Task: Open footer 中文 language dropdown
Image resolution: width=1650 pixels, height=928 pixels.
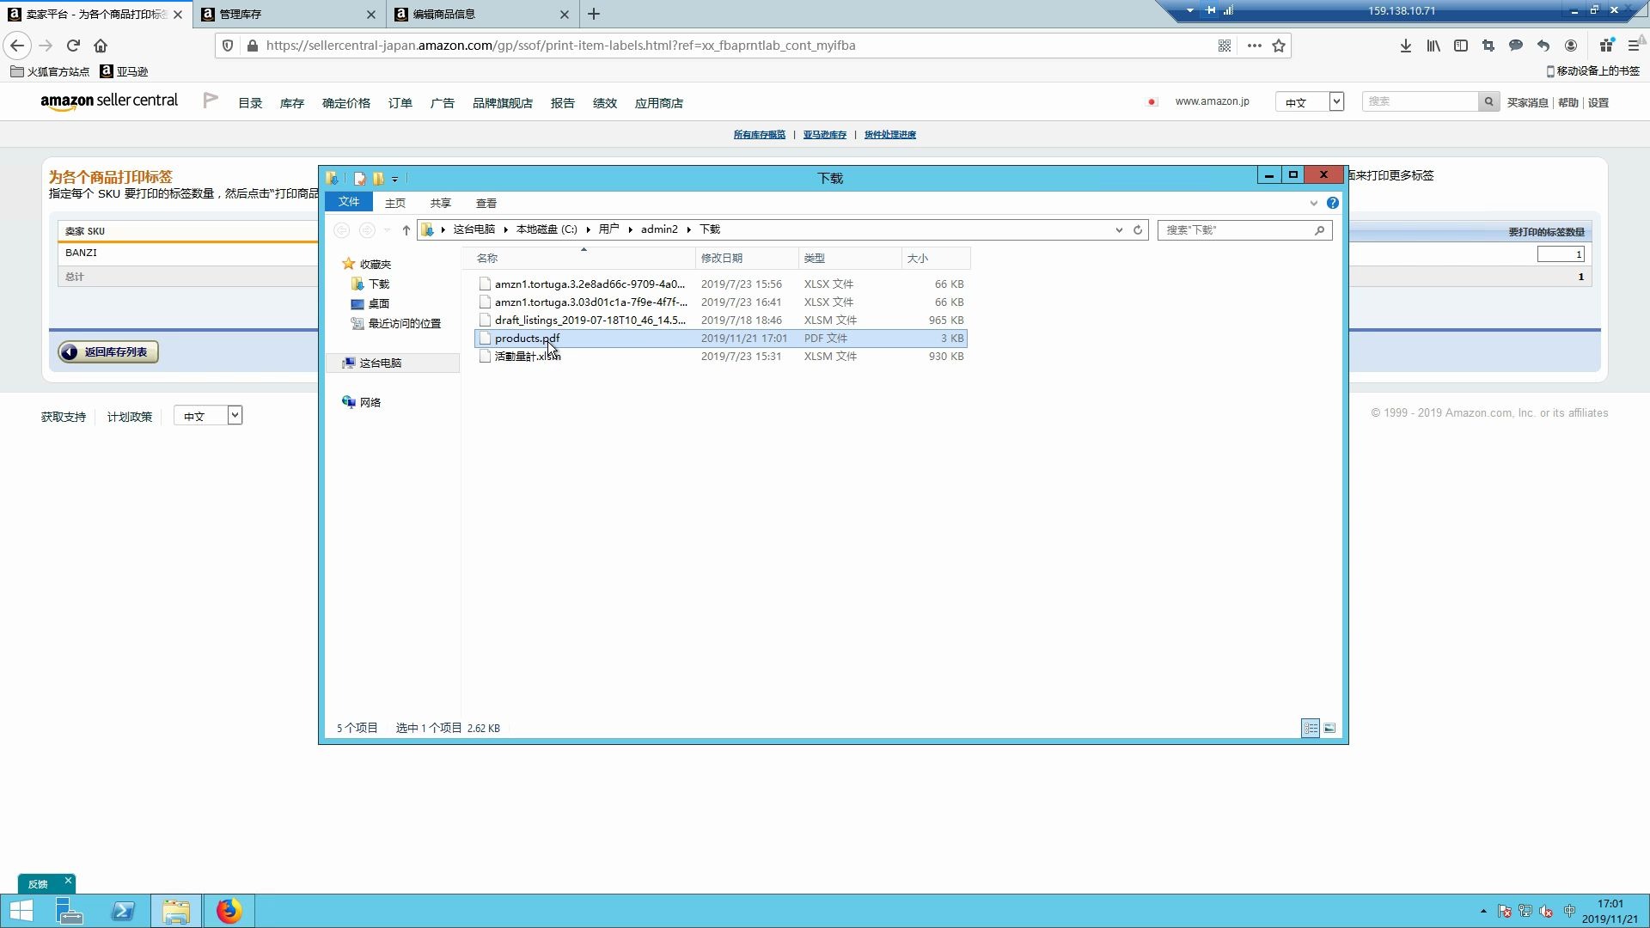Action: 208,416
